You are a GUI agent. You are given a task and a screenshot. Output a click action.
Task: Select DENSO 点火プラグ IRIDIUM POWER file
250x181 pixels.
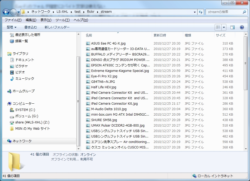pyautogui.click(x=120, y=60)
